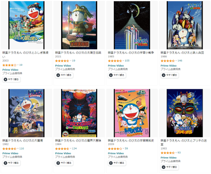Click play icon for ブリキの迷宮
Viewport: 211px width, 174px height.
click(x=163, y=167)
